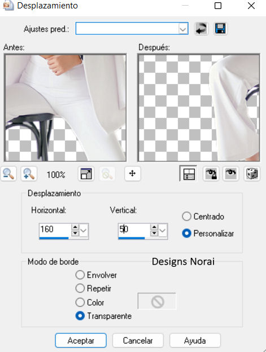The width and height of the screenshot is (266, 352).
Task: Click inside the Horizontal value field
Action: click(55, 230)
